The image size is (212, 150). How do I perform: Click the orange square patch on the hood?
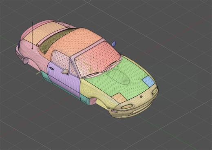click(119, 98)
